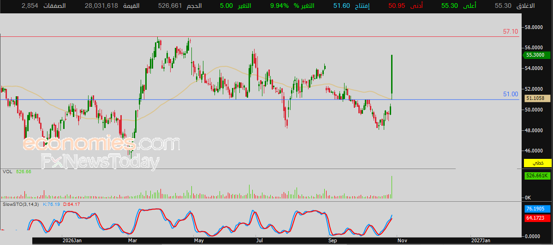
Task: Click the yellow خطي scale button
Action: tap(538, 163)
